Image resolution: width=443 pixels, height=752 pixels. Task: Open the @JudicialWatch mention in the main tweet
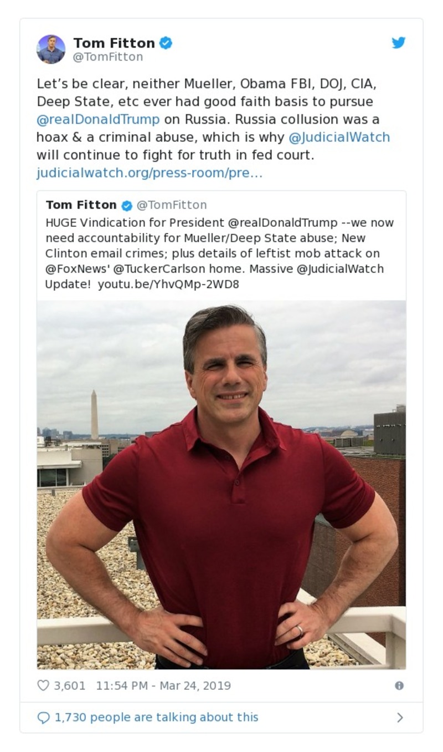click(x=339, y=137)
